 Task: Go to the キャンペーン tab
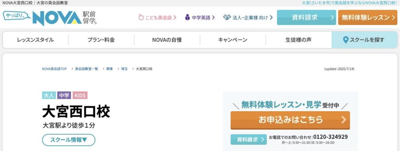click(233, 40)
